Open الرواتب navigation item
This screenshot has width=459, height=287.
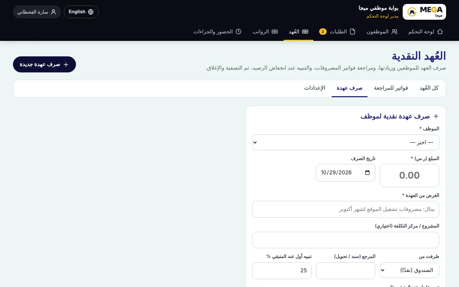265,32
